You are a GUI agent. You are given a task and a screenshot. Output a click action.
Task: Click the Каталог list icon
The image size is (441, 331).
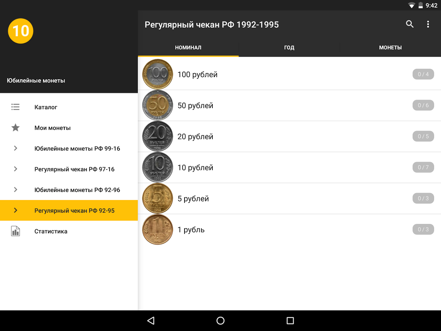(x=15, y=107)
